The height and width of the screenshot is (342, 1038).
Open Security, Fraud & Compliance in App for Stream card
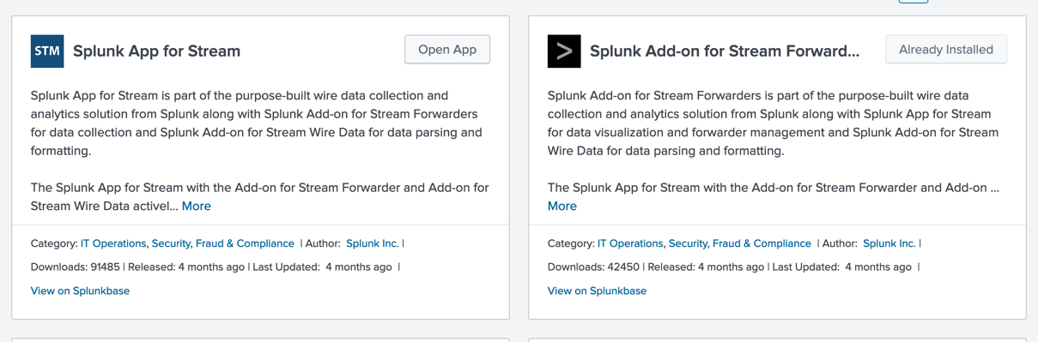click(x=223, y=243)
